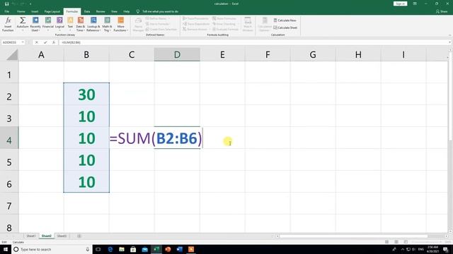Open Microsoft Store from the taskbar

click(133, 249)
